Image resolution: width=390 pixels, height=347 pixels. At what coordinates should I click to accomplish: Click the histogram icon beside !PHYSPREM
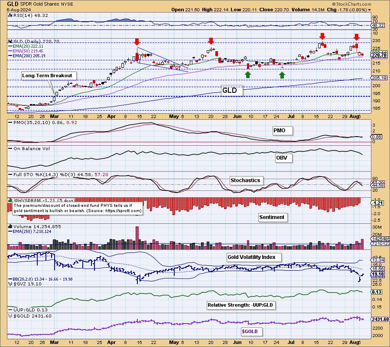[10, 200]
